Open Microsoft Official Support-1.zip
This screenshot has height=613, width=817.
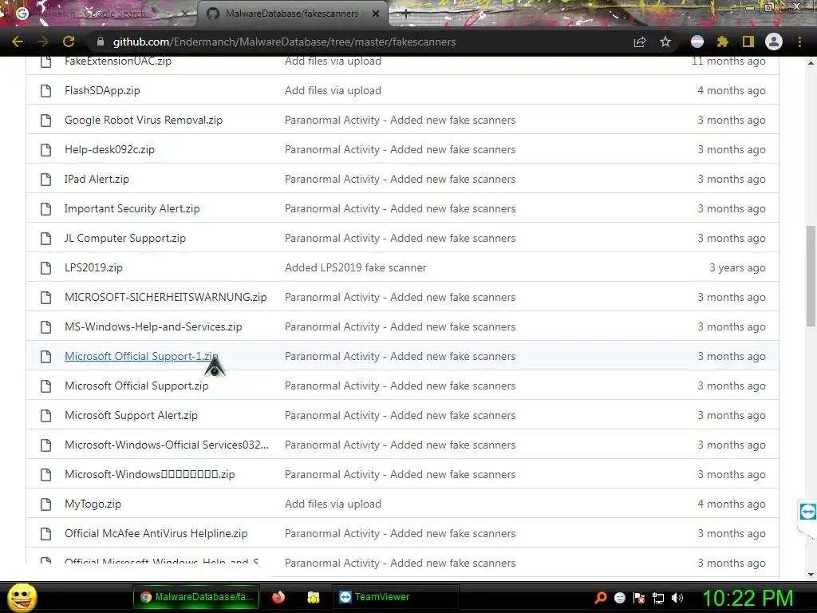(141, 357)
